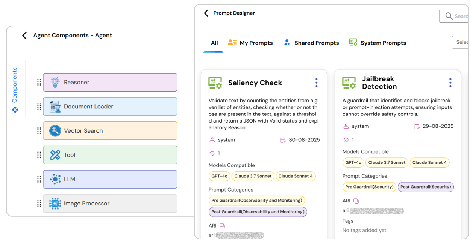Open the Select dropdown beside tabs
Screen dimensions: 470x243
(461, 42)
